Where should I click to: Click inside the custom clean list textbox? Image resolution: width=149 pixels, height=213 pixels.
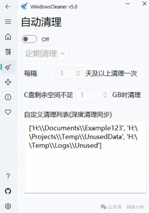85,157
